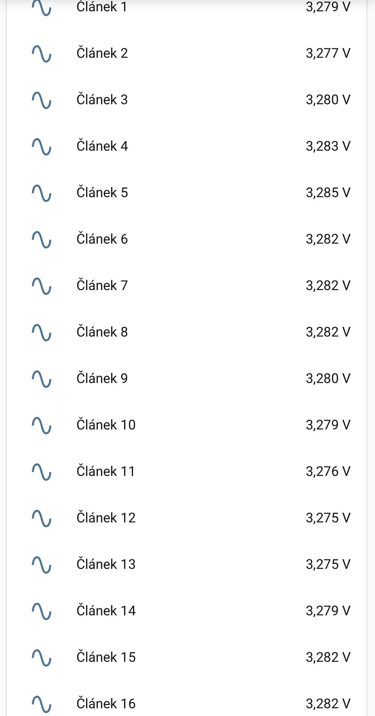Viewport: 375px width, 716px height.
Task: Open the Článek 11 entry
Action: [106, 471]
